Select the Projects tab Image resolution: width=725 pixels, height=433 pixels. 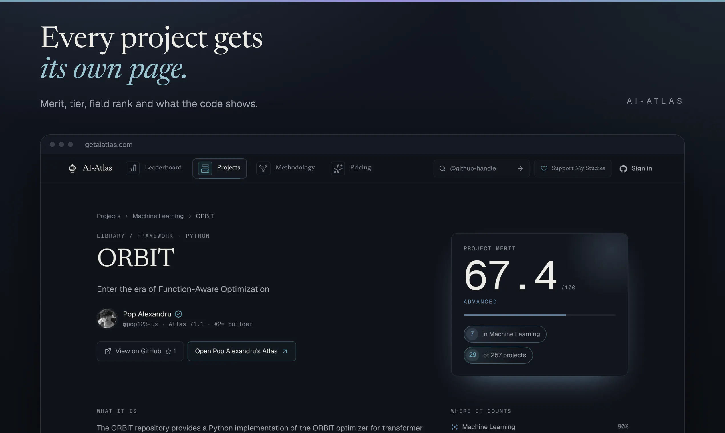[219, 168]
